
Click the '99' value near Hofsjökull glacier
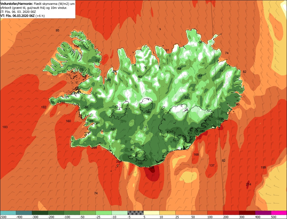tap(148, 112)
